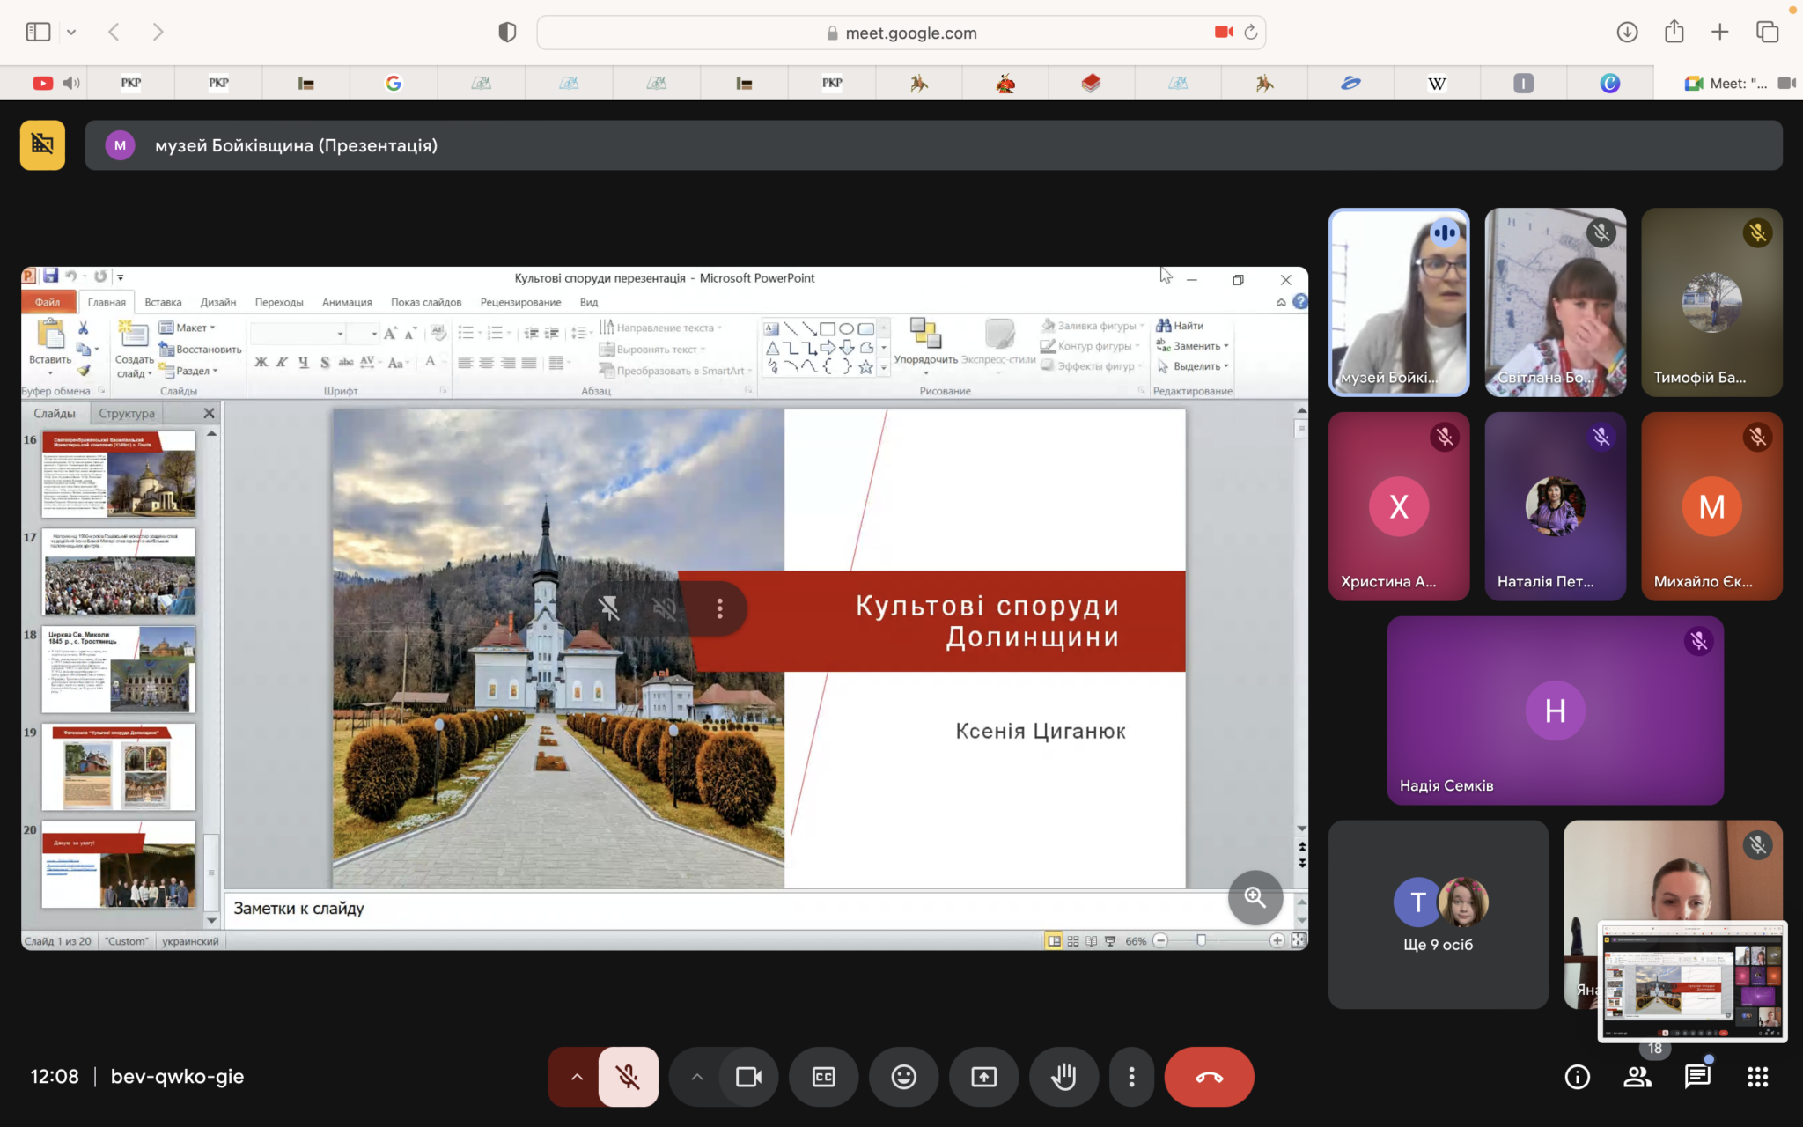
Task: Open the emoji reactions button
Action: tap(903, 1076)
